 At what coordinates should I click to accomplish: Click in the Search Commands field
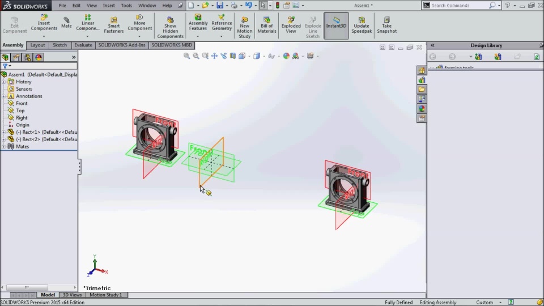458,5
